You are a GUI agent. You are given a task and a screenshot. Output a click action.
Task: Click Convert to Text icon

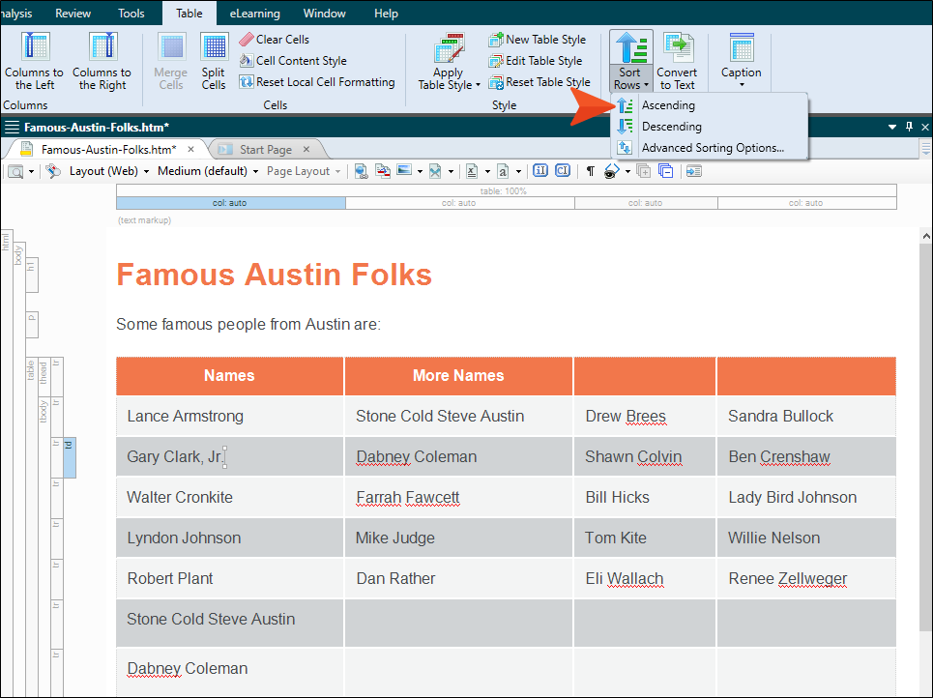tap(679, 47)
